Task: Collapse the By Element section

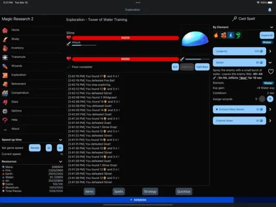Action: click(271, 27)
